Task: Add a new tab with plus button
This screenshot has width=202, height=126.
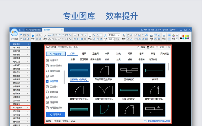Action: (x=65, y=30)
